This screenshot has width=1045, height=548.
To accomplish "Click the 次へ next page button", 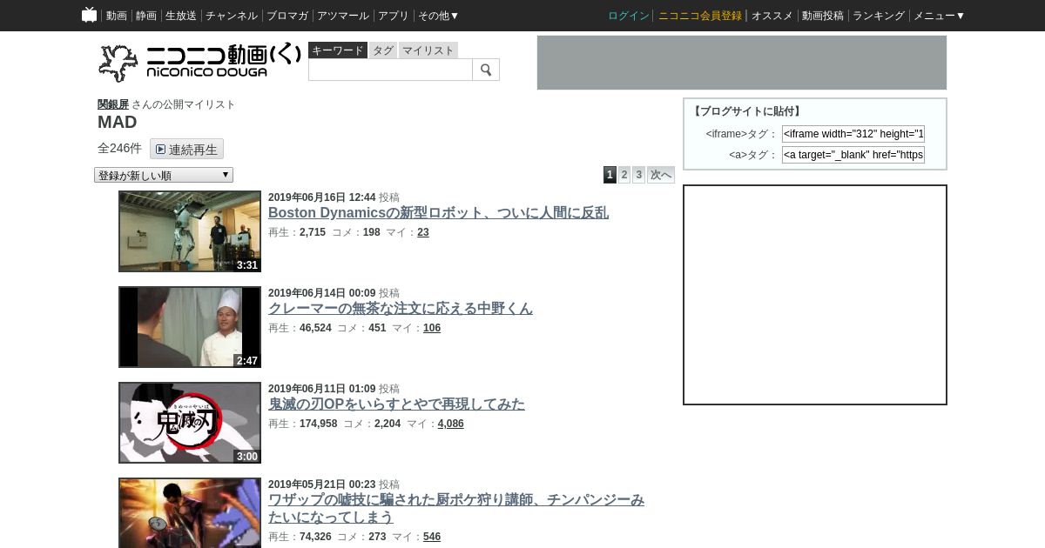I will 661,175.
